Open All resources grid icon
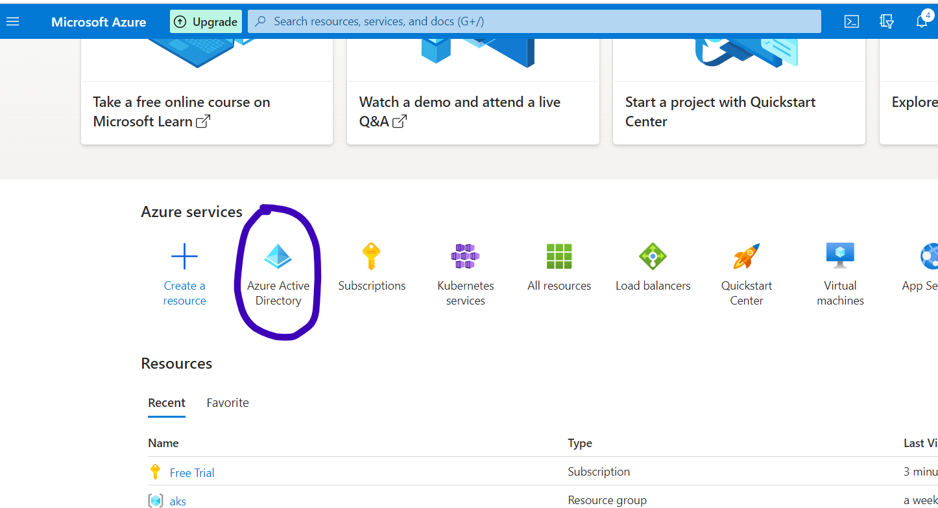The height and width of the screenshot is (508, 938). tap(559, 257)
